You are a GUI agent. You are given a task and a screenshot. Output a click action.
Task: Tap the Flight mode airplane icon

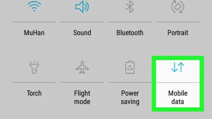pos(82,67)
